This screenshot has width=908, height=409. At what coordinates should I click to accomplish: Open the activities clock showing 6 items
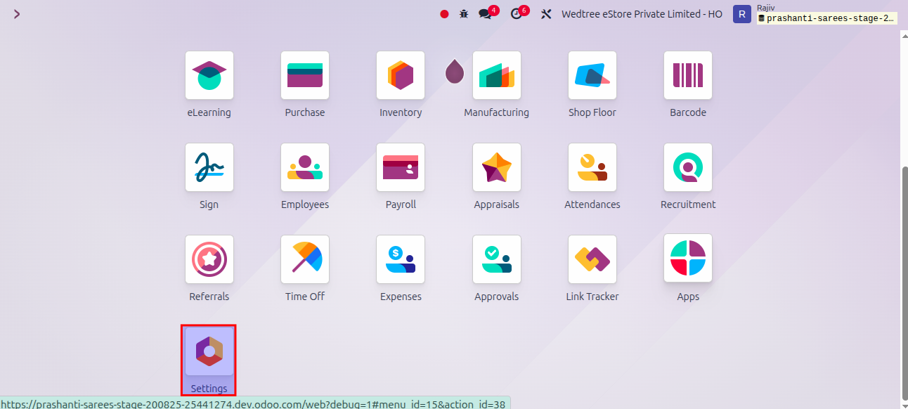click(x=518, y=13)
